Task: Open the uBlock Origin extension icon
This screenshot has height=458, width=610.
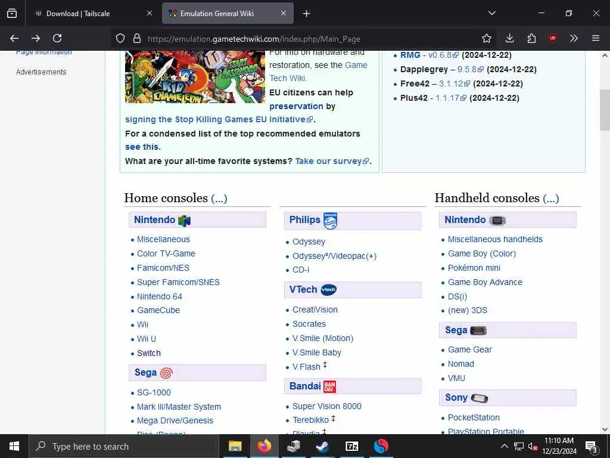Action: [x=552, y=38]
